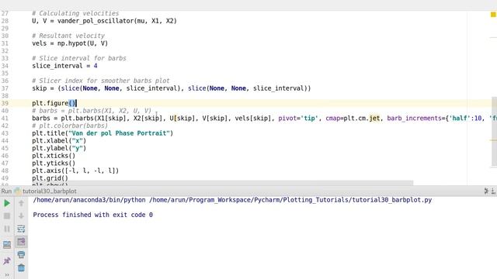
Task: Click 'pivot='tip'' argument on line 41
Action: (298, 119)
